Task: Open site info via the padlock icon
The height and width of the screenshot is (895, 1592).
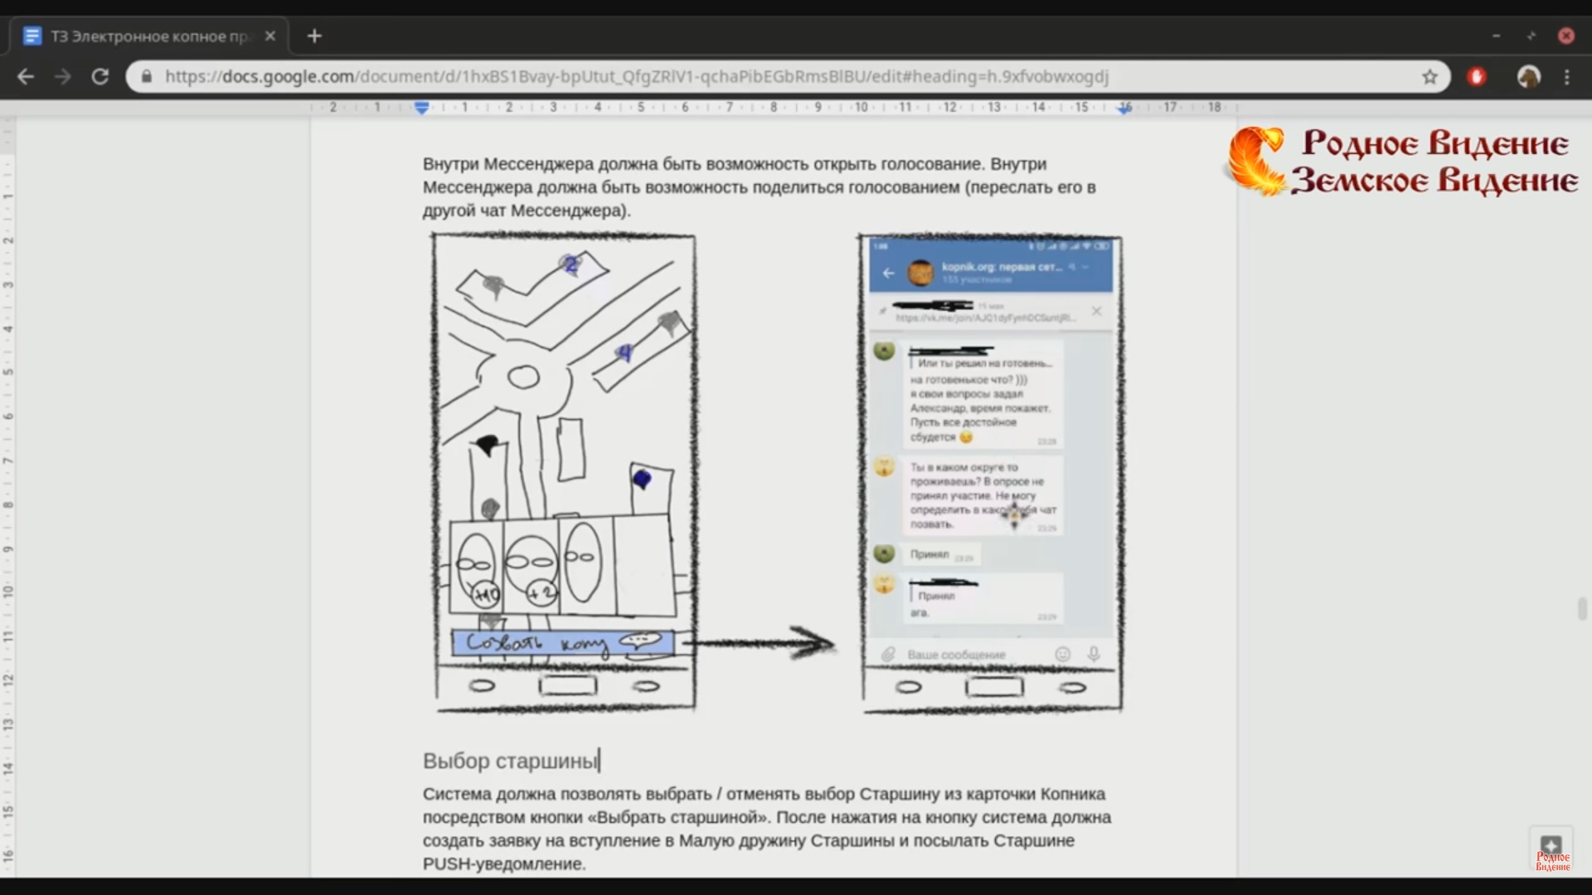Action: pos(147,77)
